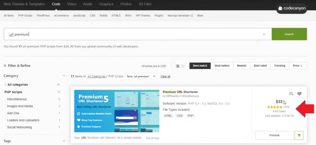Open the Premium URL Shortener title link
316x145 pixels.
point(180,92)
